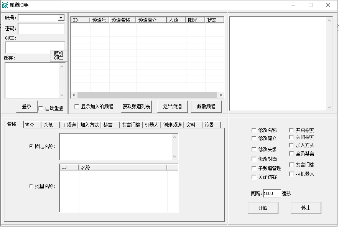The image size is (339, 228).
Task: Select the 固定名称 radio button
Action: (x=31, y=146)
